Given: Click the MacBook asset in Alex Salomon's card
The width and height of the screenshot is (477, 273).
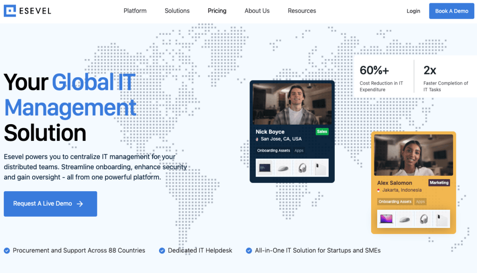Looking at the screenshot, I should [387, 219].
